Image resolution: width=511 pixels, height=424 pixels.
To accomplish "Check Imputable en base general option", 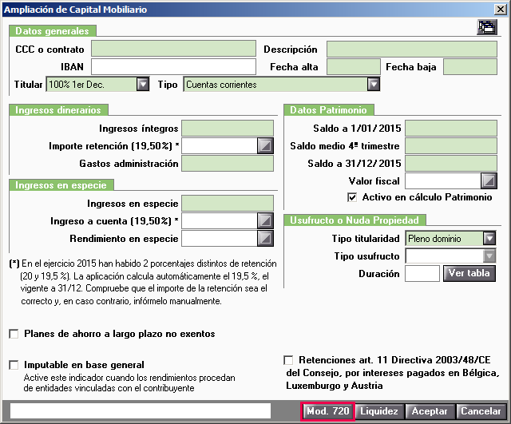I will pyautogui.click(x=14, y=365).
